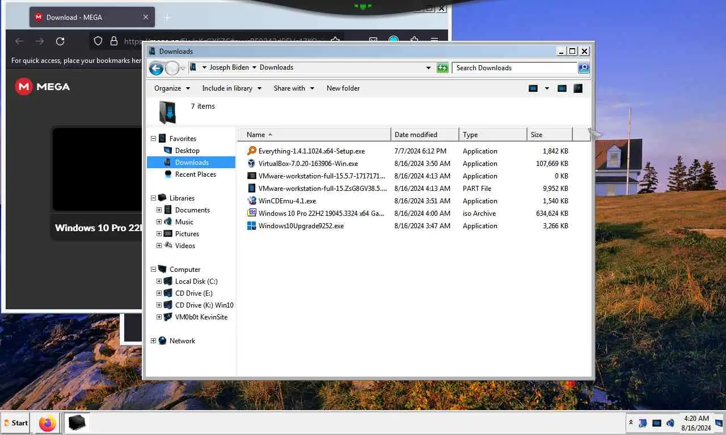
Task: Click Downloads breadcrumb in address bar
Action: click(x=276, y=67)
